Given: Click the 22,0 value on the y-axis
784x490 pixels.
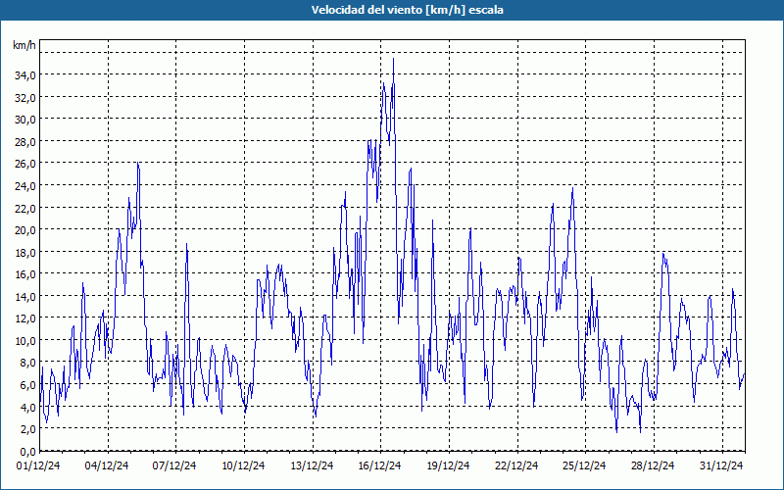Looking at the screenshot, I should tap(26, 208).
